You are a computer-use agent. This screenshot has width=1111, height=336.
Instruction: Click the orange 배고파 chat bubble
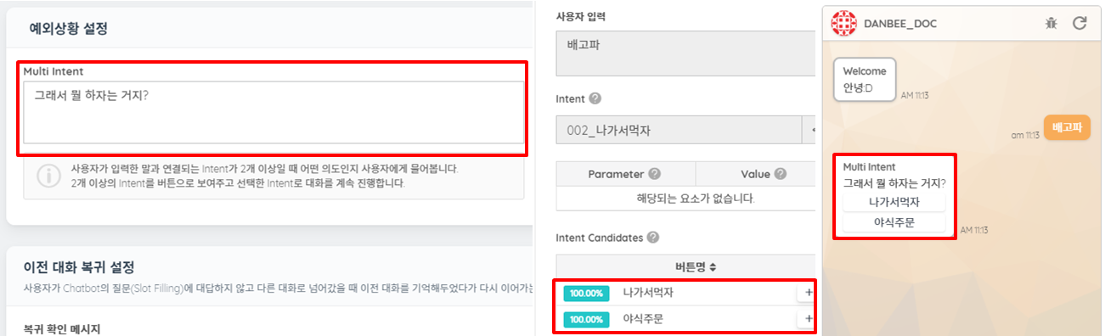pos(1067,128)
